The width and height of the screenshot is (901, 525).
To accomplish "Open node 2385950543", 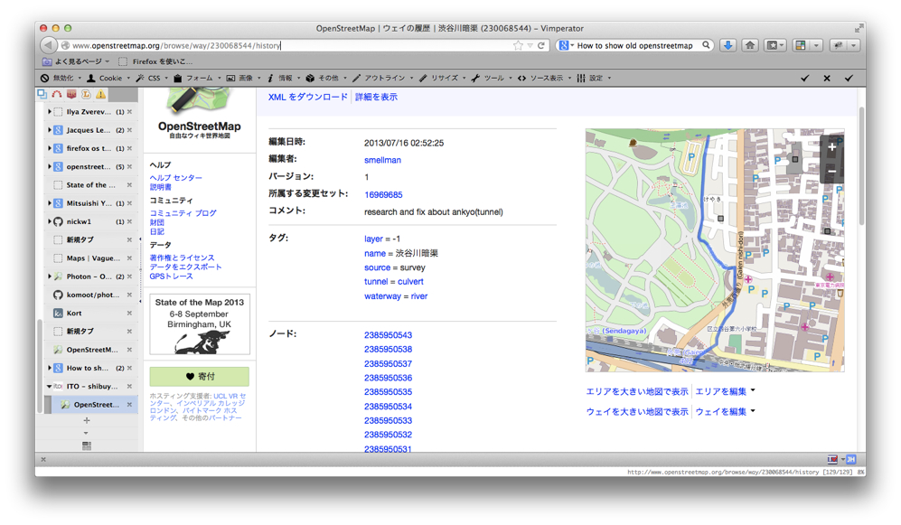I will click(388, 335).
